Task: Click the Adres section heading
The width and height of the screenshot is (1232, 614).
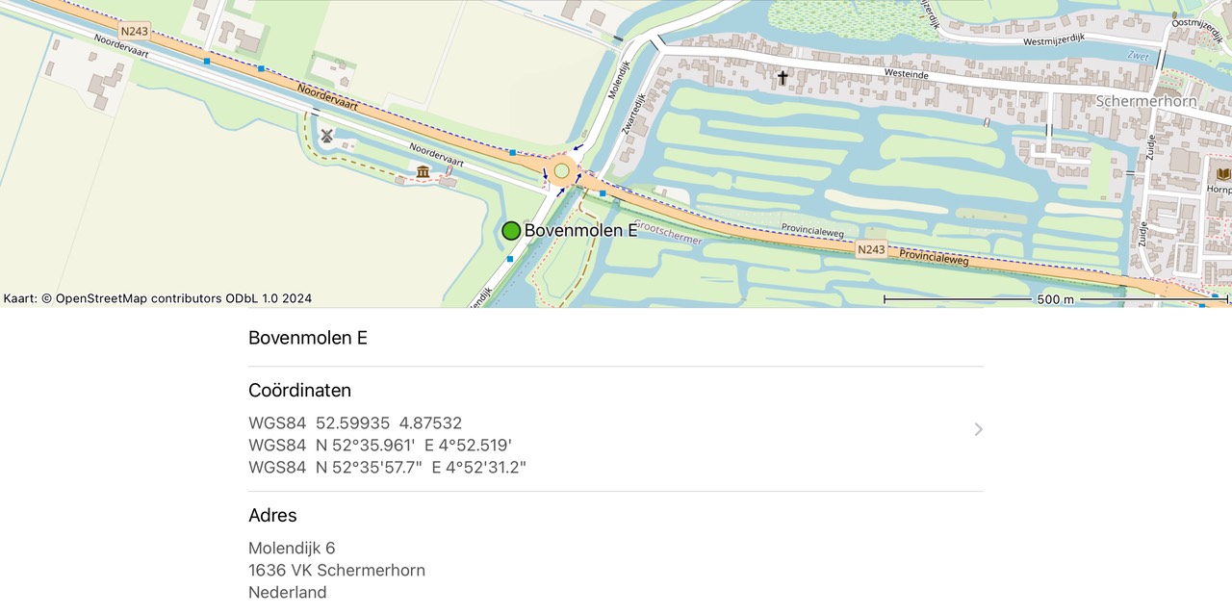Action: tap(272, 516)
